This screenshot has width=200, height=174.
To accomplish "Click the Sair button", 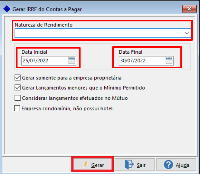I will click(x=135, y=165).
